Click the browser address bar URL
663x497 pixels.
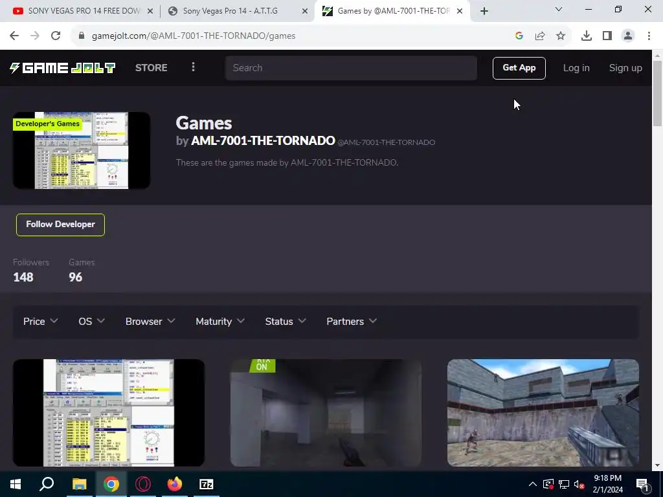[x=194, y=36]
